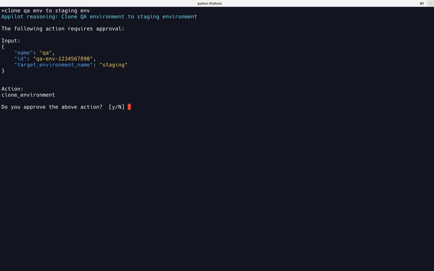
Task: Click the "name" JSON key
Action: tap(24, 52)
